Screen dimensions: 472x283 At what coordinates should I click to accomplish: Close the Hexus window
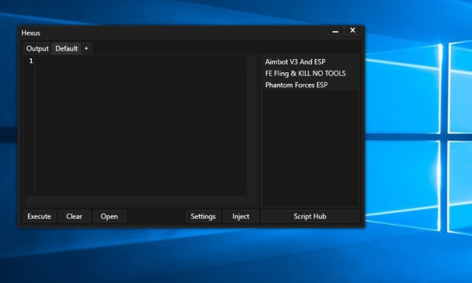tap(353, 30)
